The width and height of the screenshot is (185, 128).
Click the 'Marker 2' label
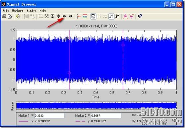pyautogui.click(x=81, y=116)
